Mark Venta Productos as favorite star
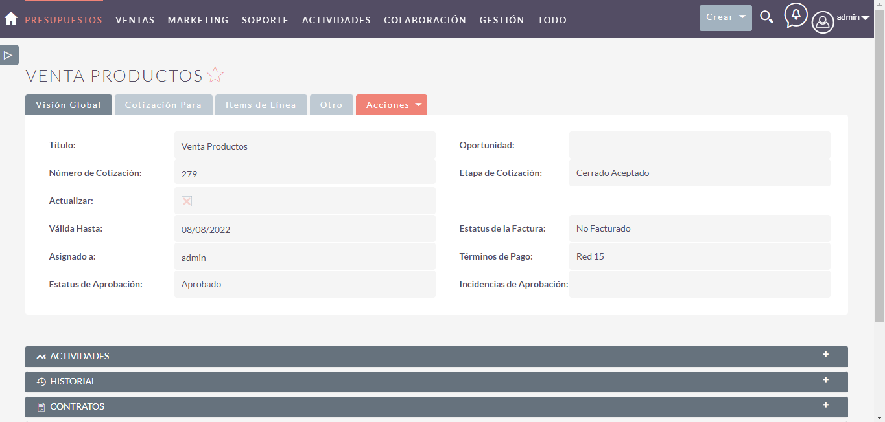Viewport: 885px width, 422px height. [215, 76]
